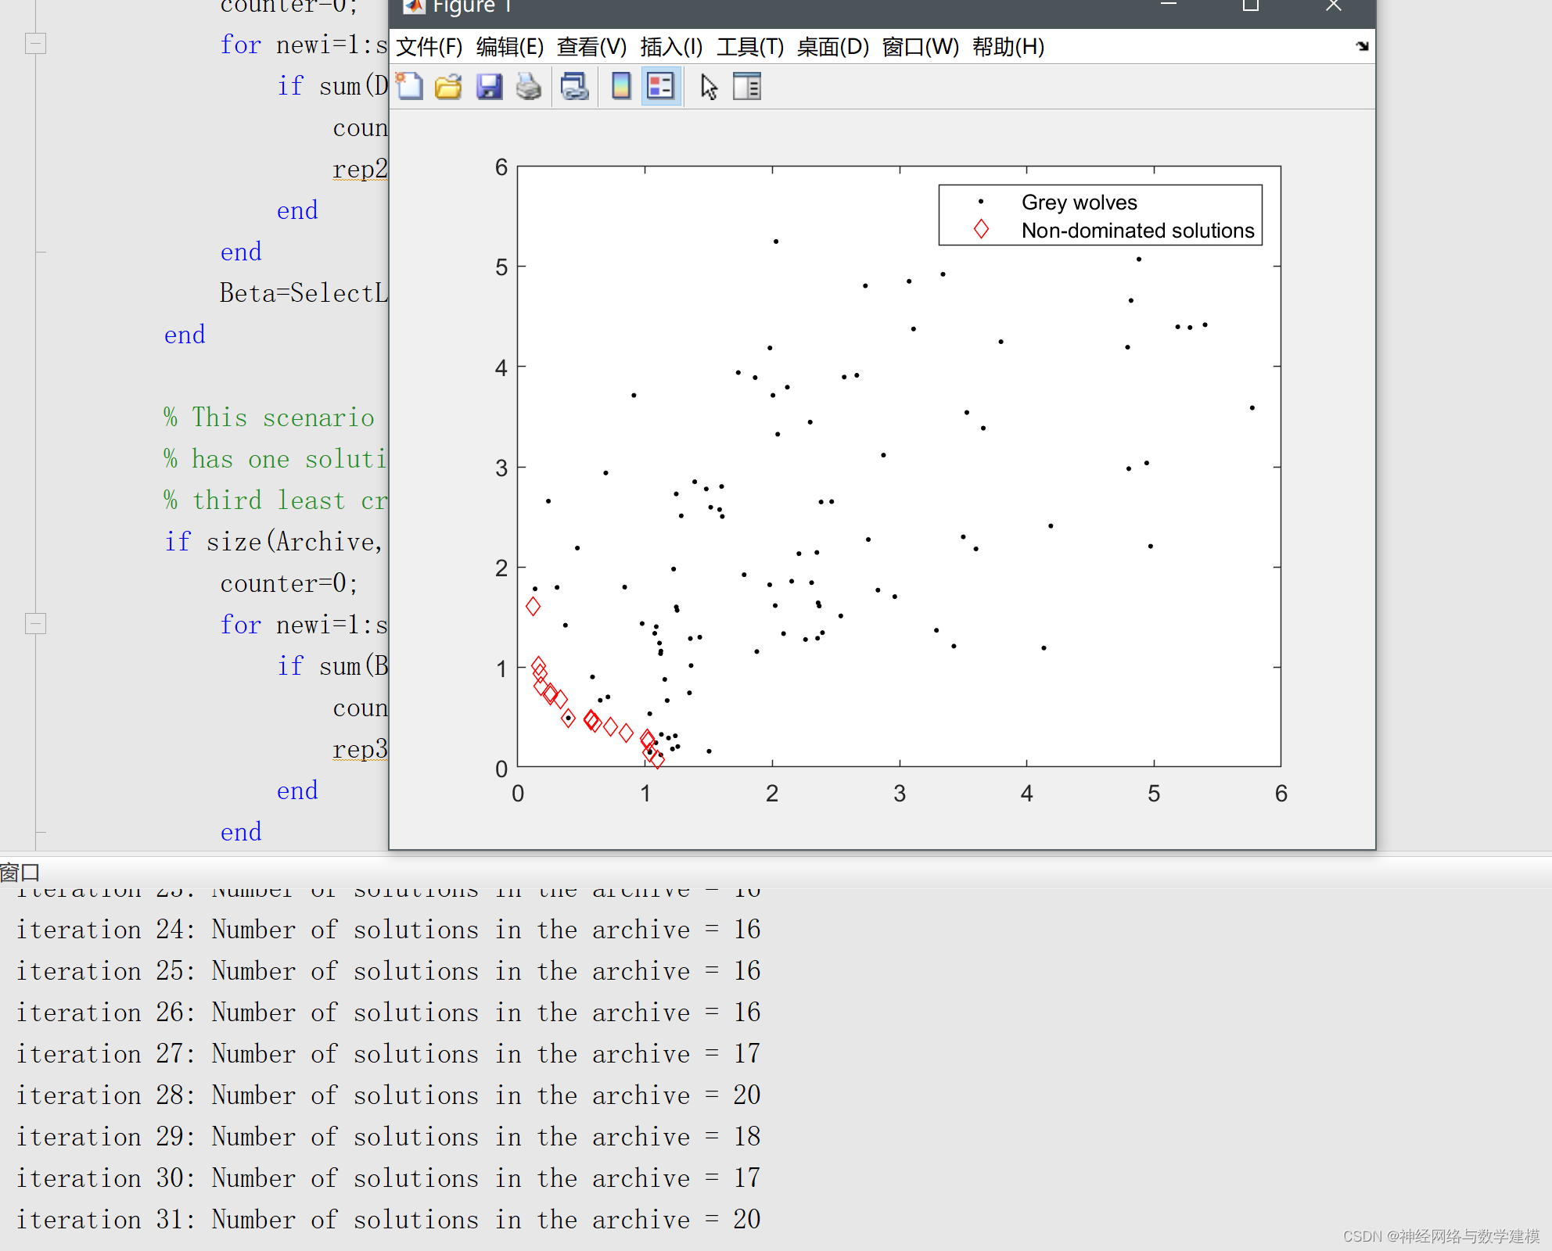The image size is (1552, 1251).
Task: Click iteration 31 line in command window
Action: [x=388, y=1219]
